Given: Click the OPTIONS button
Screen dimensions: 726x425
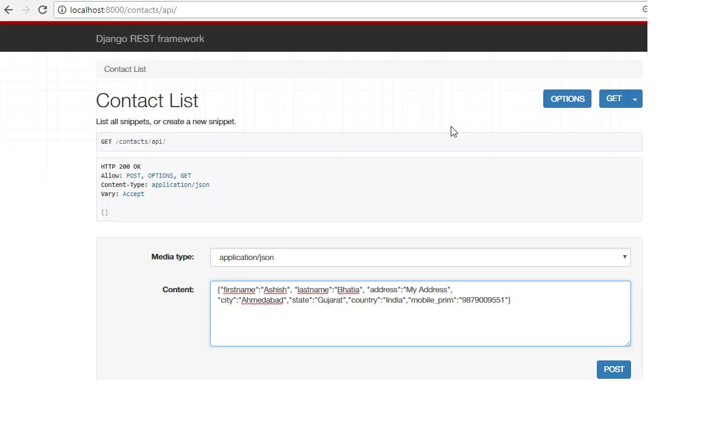Looking at the screenshot, I should pyautogui.click(x=567, y=99).
